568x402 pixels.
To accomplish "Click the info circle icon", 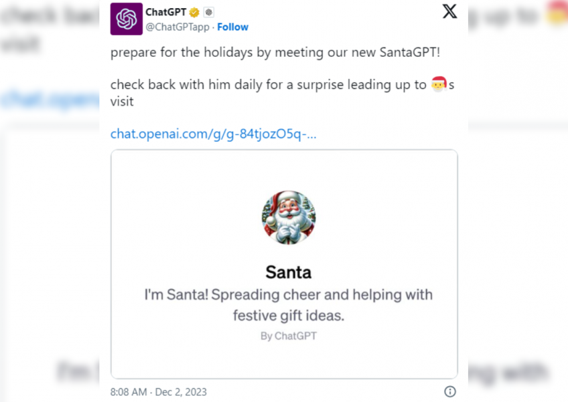I will point(450,391).
